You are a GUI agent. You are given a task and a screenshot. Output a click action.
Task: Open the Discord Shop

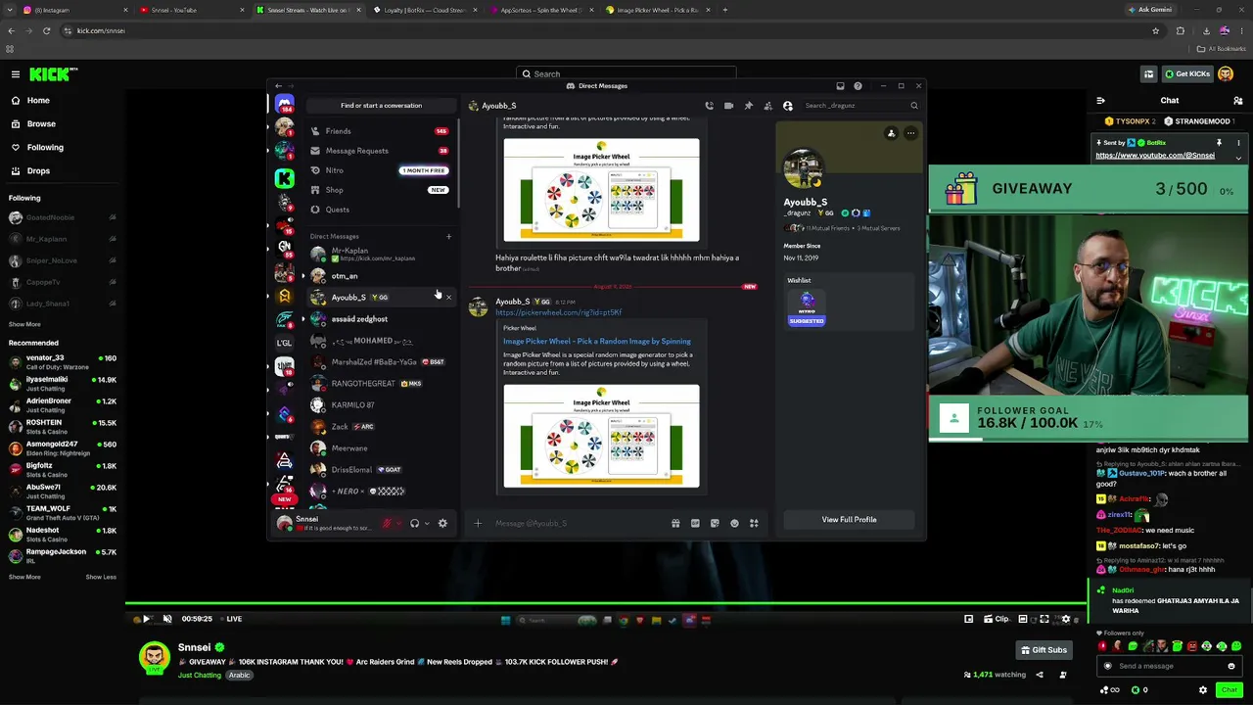(x=380, y=190)
